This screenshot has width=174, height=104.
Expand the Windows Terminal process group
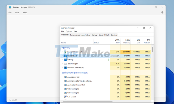62,68
